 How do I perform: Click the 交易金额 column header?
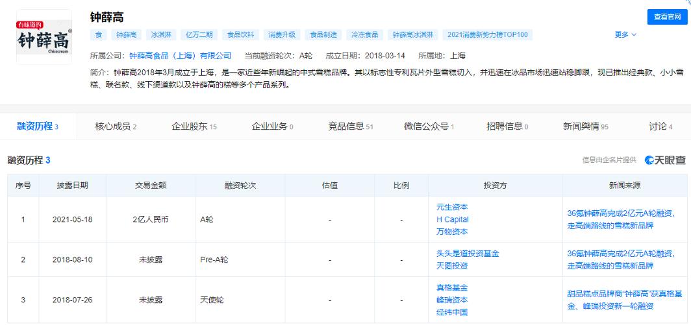coord(151,186)
